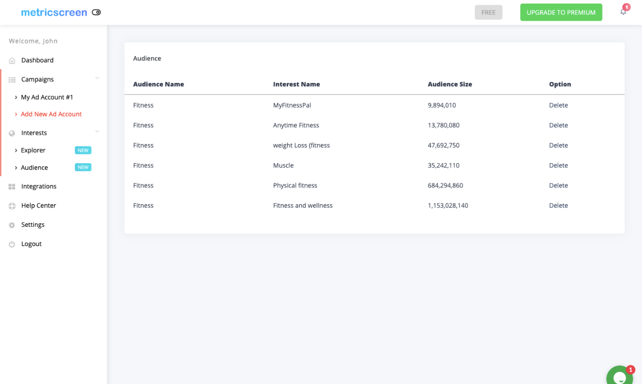Click the Fitness and wellness cell
The image size is (642, 384).
coord(303,206)
